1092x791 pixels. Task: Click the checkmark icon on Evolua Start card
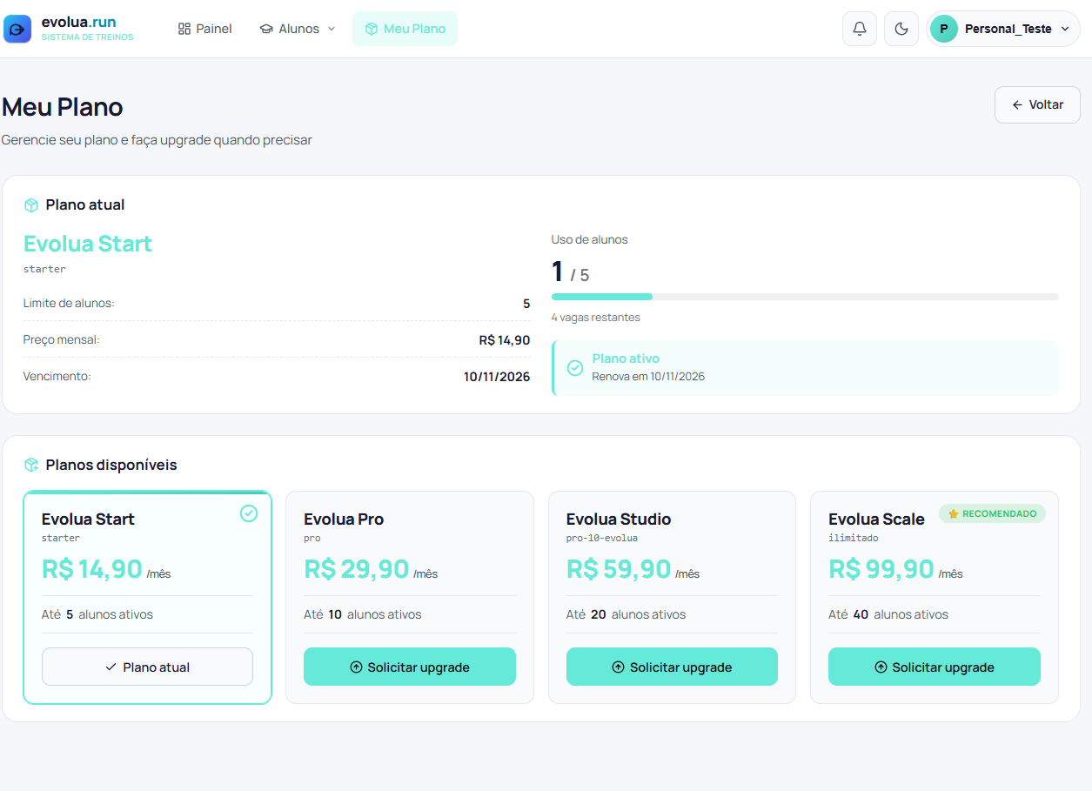249,513
